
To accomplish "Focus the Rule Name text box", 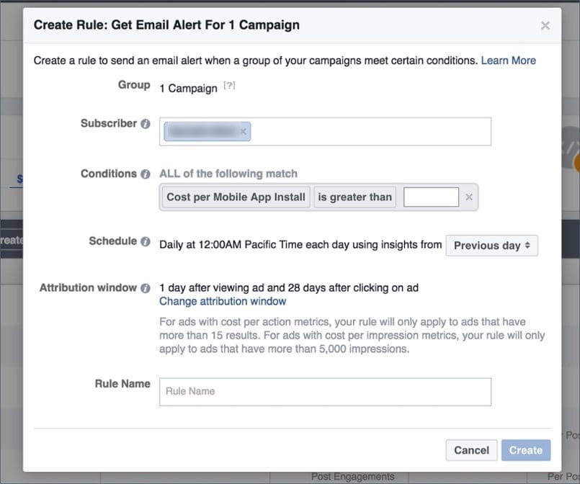I will pos(324,392).
